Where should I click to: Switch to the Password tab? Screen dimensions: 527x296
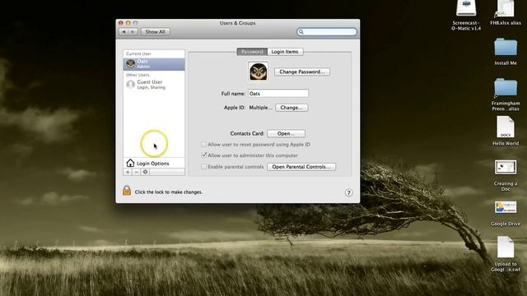252,52
